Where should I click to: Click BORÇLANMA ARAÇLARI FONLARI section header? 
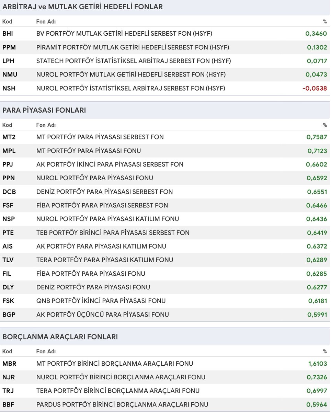[60, 337]
